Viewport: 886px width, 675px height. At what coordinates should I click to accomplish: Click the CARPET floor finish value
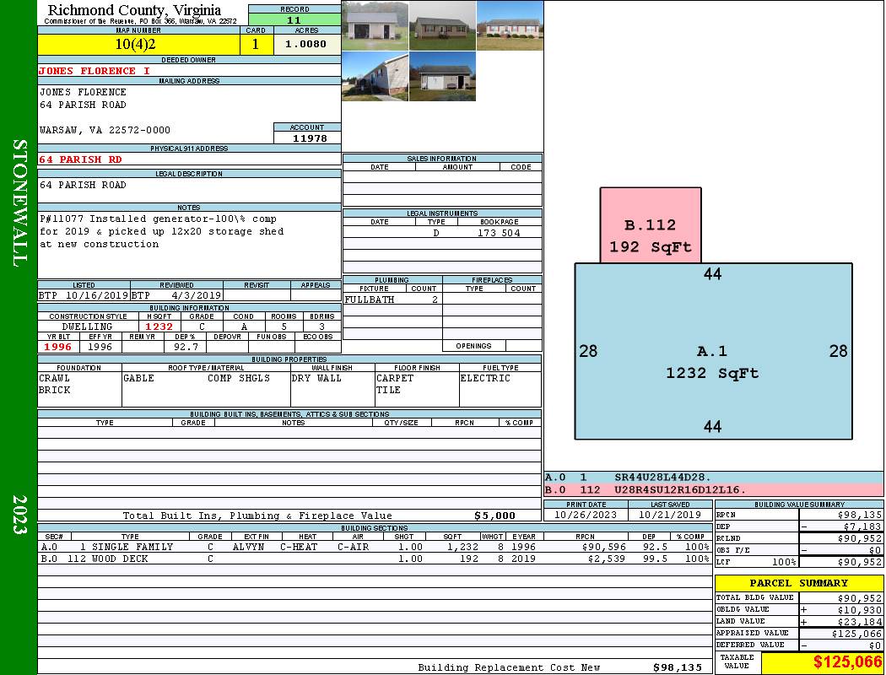pyautogui.click(x=395, y=378)
